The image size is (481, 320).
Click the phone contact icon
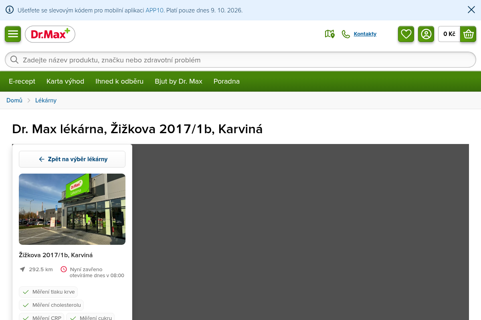346,34
